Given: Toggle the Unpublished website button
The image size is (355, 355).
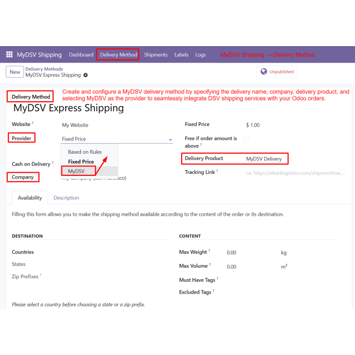Looking at the screenshot, I should 277,72.
